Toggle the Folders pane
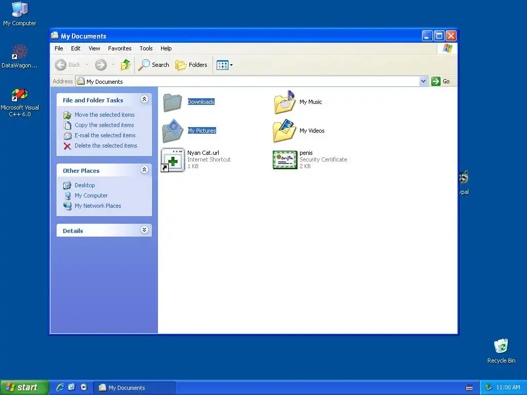 point(191,65)
